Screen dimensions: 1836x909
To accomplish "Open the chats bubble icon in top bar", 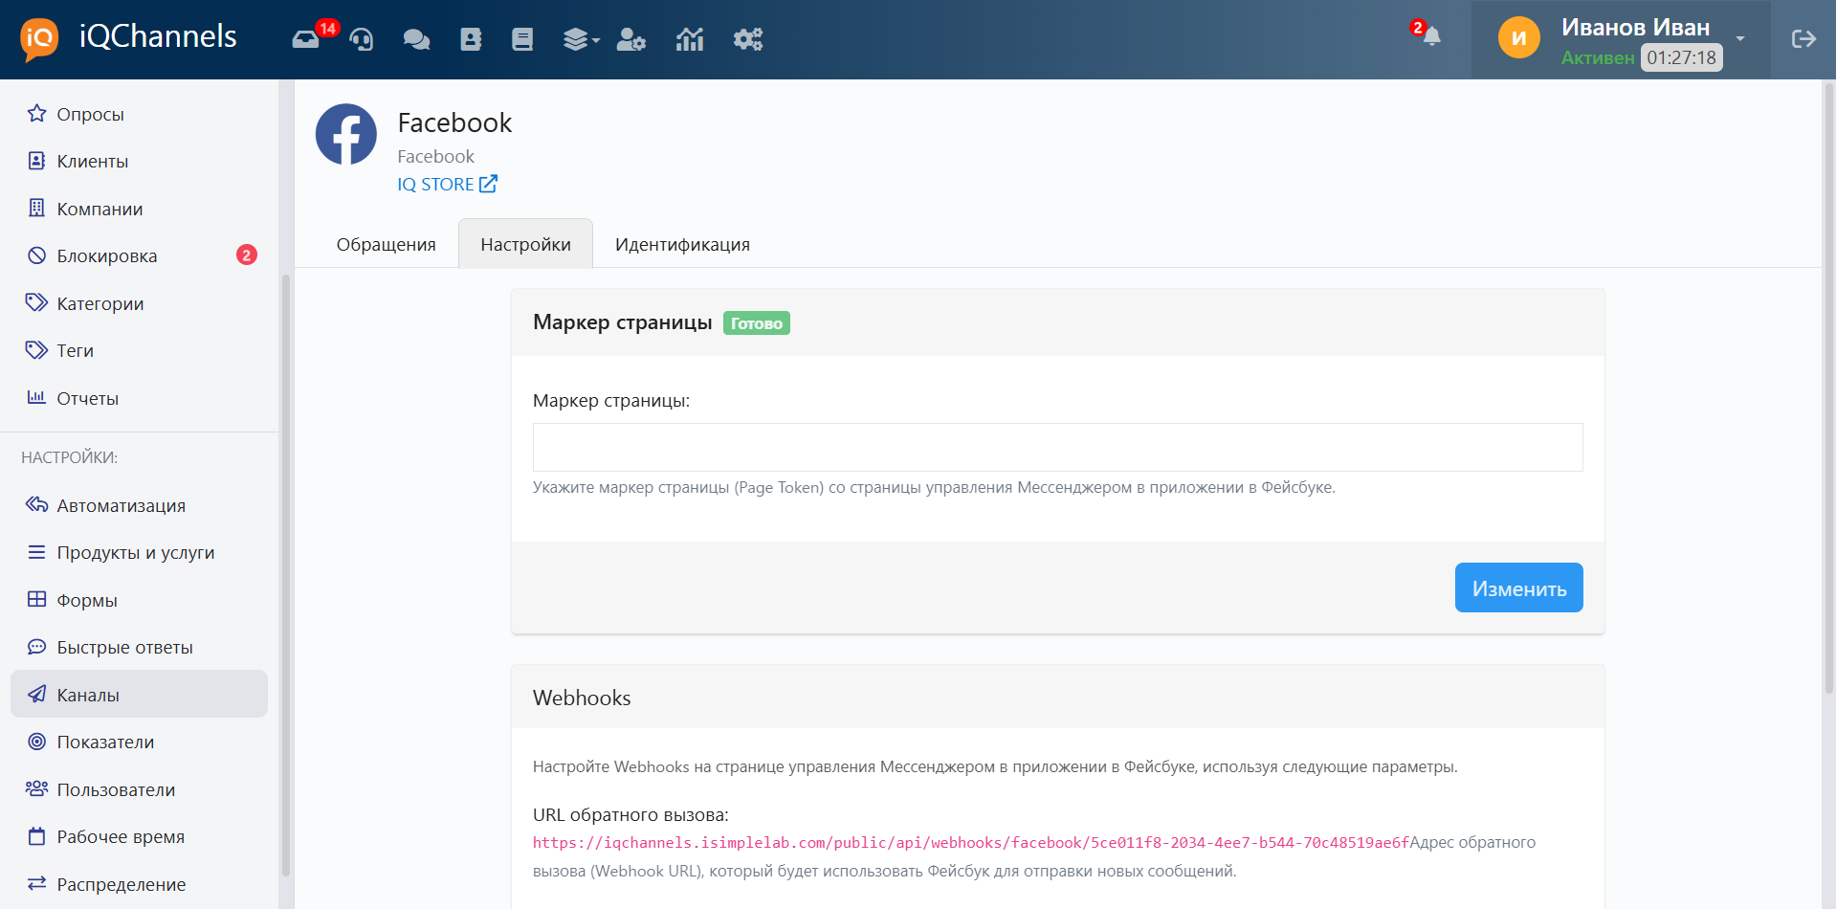I will 416,39.
